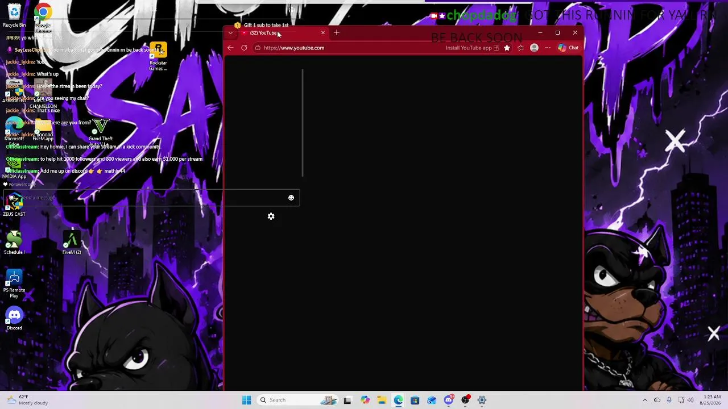Open File Explorer from the taskbar
Image resolution: width=728 pixels, height=409 pixels.
point(382,400)
